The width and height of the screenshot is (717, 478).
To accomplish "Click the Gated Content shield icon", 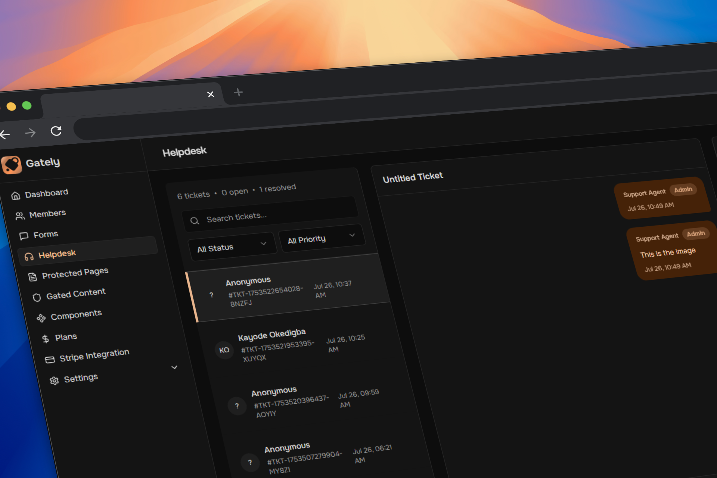I will pos(37,298).
